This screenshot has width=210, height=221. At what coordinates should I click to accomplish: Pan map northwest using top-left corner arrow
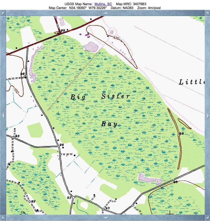(x=3, y=13)
